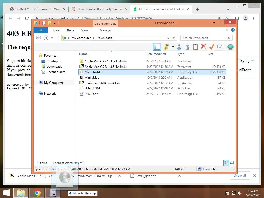Image resolution: width=264 pixels, height=198 pixels.
Task: Open the Windows Start button
Action: pyautogui.click(x=6, y=193)
